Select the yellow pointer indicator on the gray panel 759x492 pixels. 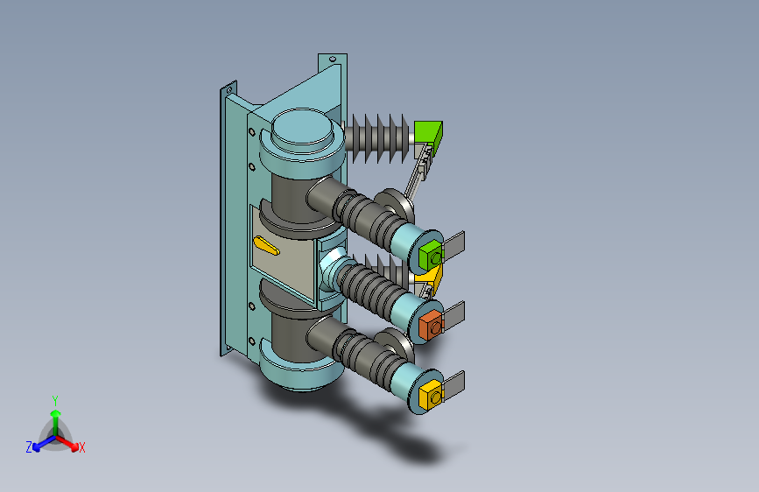tap(266, 245)
